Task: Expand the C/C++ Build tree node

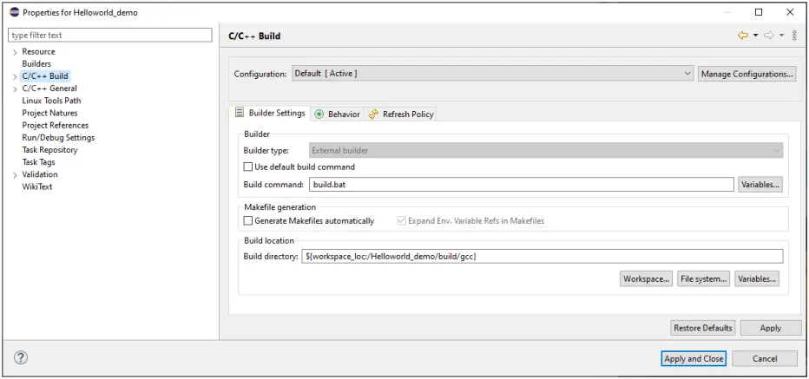Action: [15, 77]
